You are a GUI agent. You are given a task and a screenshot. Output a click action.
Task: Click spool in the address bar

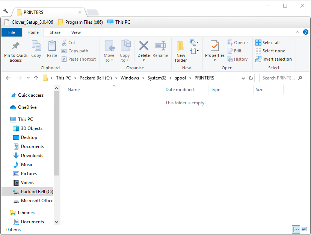(180, 78)
